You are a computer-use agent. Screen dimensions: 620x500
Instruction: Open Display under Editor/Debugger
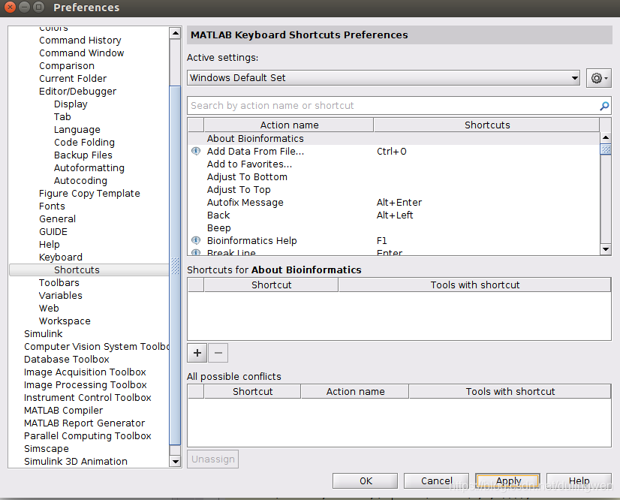click(x=71, y=104)
